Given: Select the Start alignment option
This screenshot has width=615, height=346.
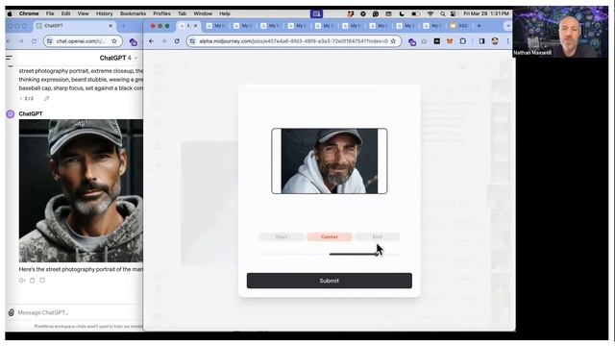Looking at the screenshot, I should [x=282, y=236].
